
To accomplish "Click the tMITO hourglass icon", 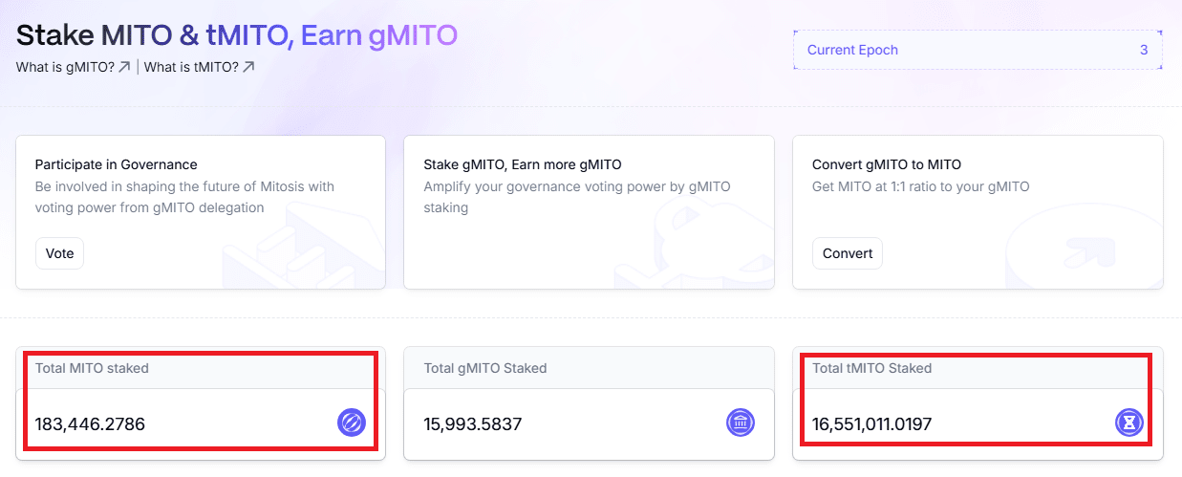I will tap(1129, 423).
